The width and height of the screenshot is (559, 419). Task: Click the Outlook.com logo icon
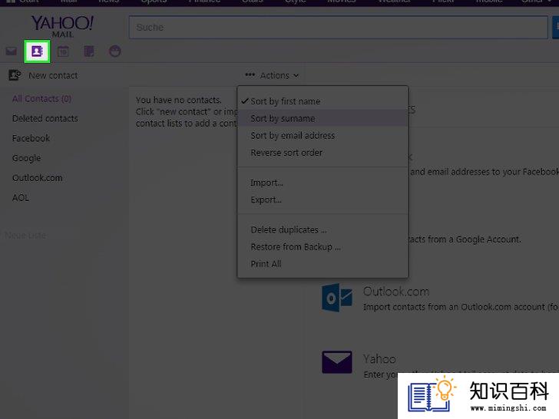click(x=337, y=298)
